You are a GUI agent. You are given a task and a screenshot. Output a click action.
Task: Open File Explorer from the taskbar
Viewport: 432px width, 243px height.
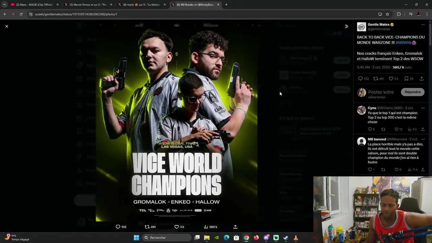[x=207, y=238]
